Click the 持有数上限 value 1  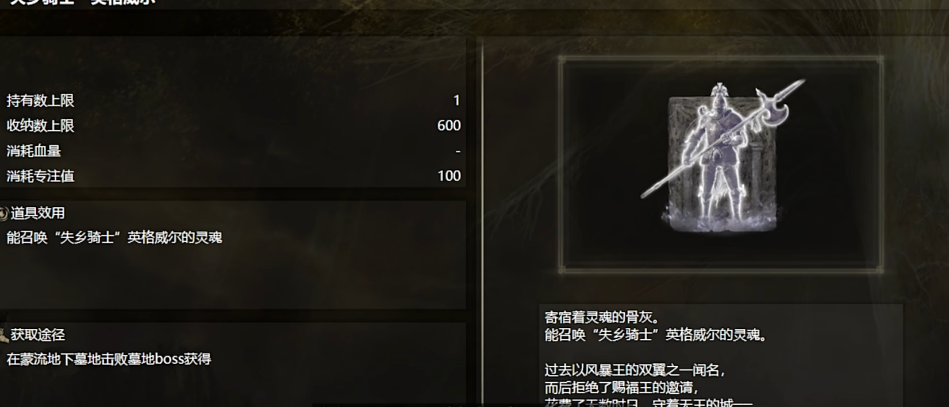[457, 101]
